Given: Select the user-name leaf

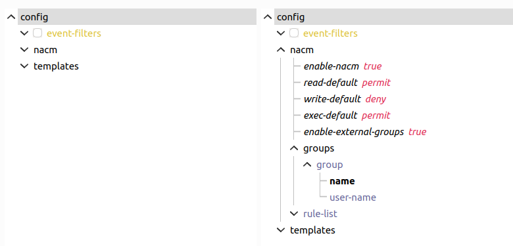Looking at the screenshot, I should pyautogui.click(x=353, y=197).
